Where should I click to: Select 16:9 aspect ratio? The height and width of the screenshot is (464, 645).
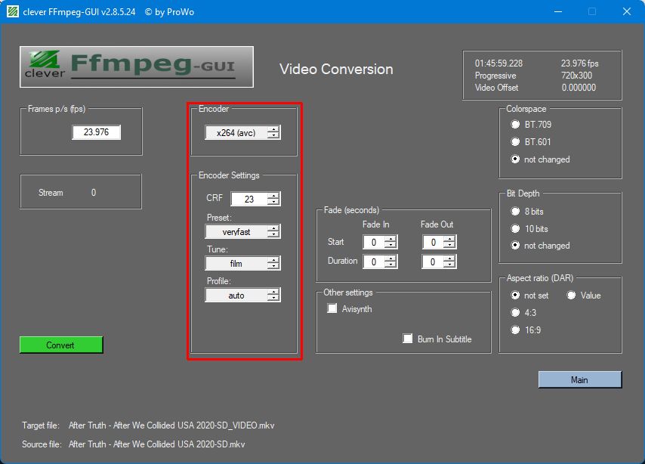click(x=515, y=329)
